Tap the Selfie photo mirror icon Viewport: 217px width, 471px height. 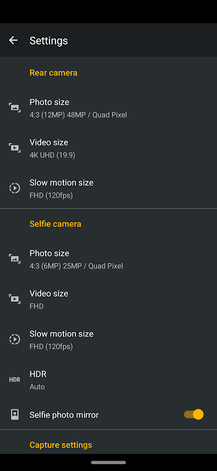click(15, 414)
